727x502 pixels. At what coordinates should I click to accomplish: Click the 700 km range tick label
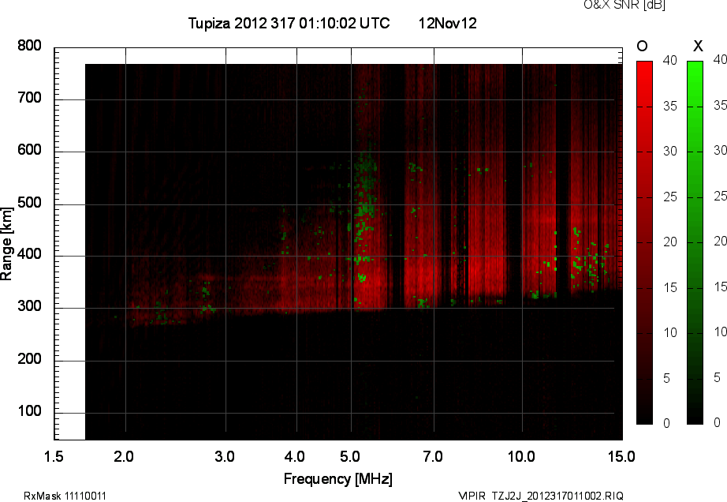(29, 98)
